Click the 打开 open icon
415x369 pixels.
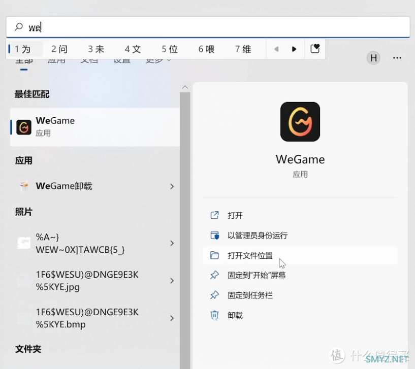point(215,215)
